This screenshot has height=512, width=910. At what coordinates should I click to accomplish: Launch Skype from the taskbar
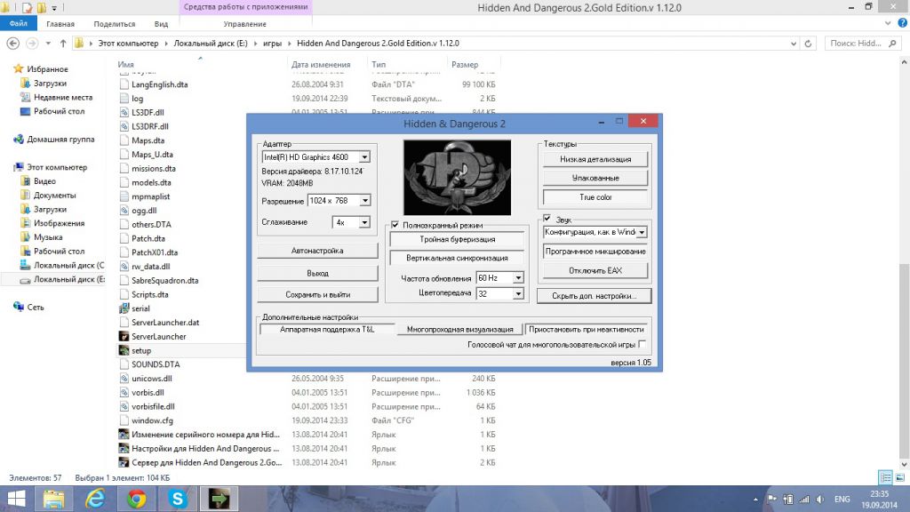(x=177, y=499)
